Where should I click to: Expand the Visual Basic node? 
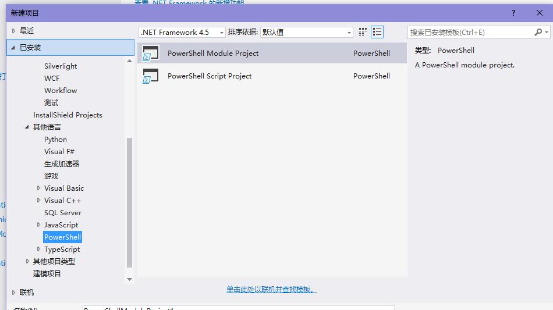39,188
